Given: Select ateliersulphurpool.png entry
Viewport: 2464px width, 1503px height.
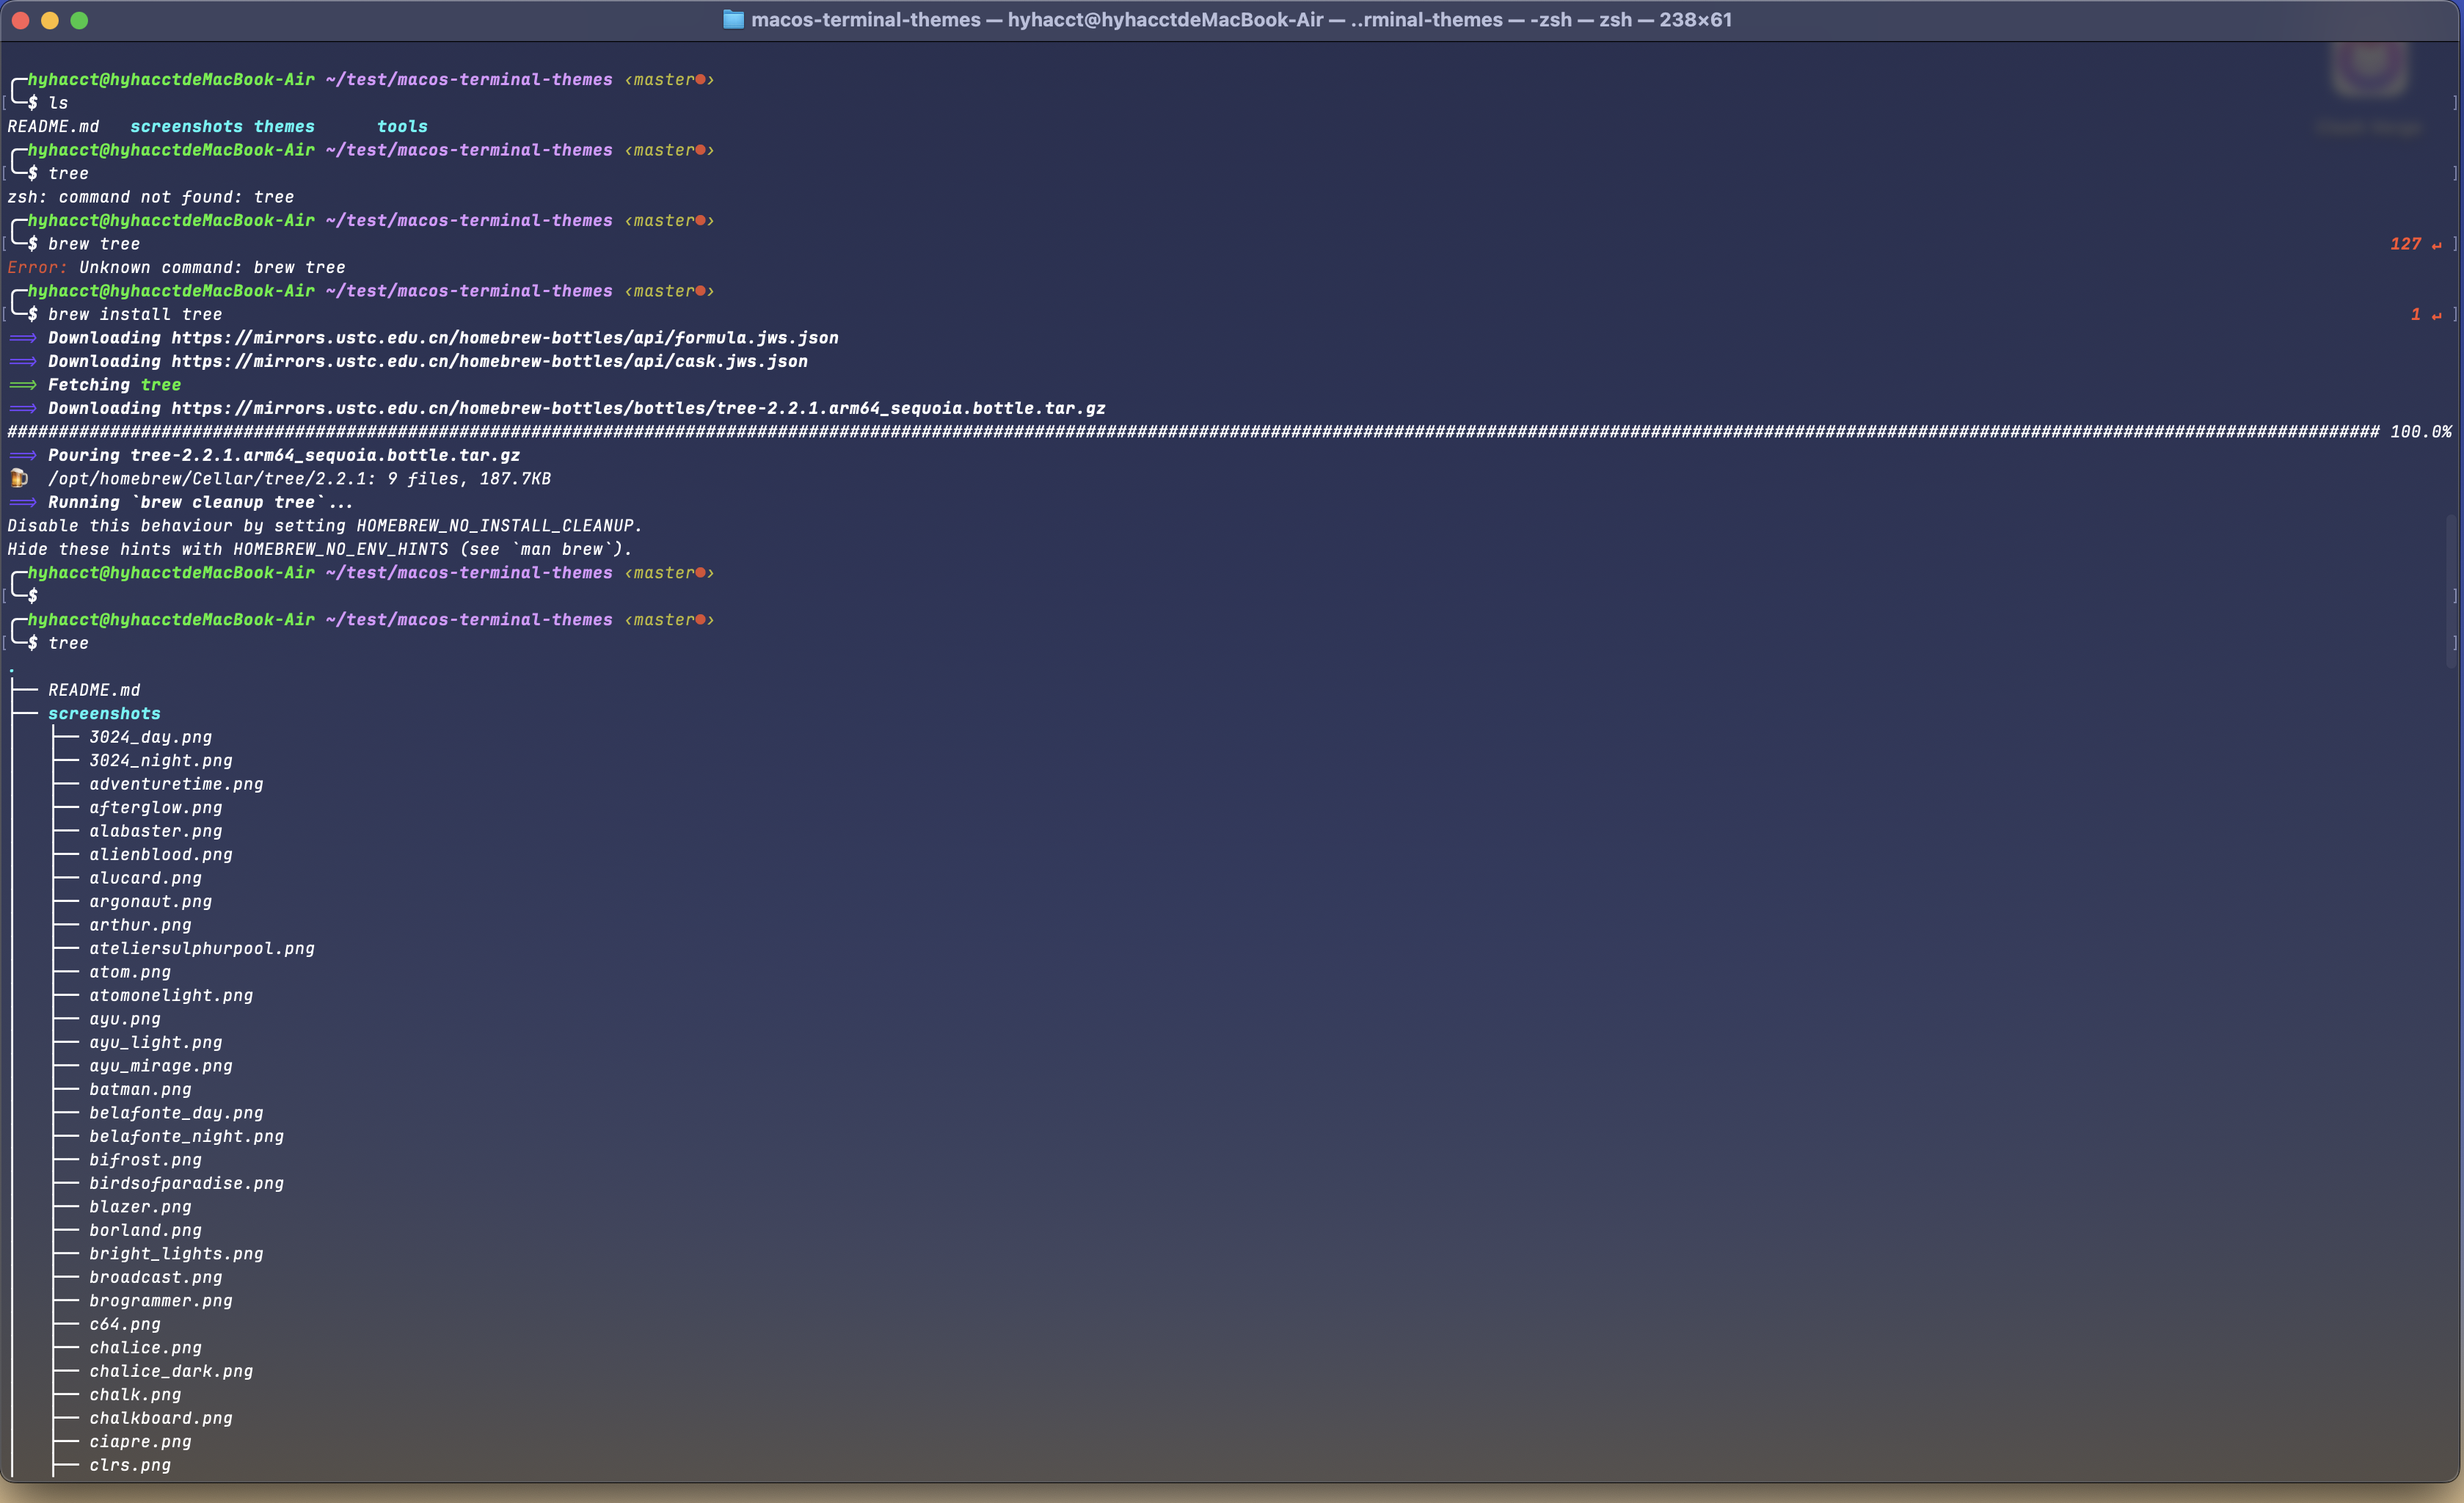Looking at the screenshot, I should click(202, 949).
